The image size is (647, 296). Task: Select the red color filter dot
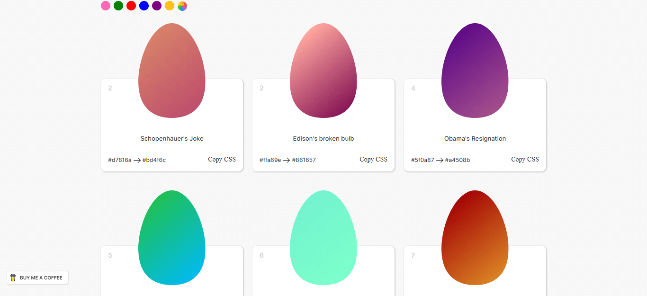point(131,6)
